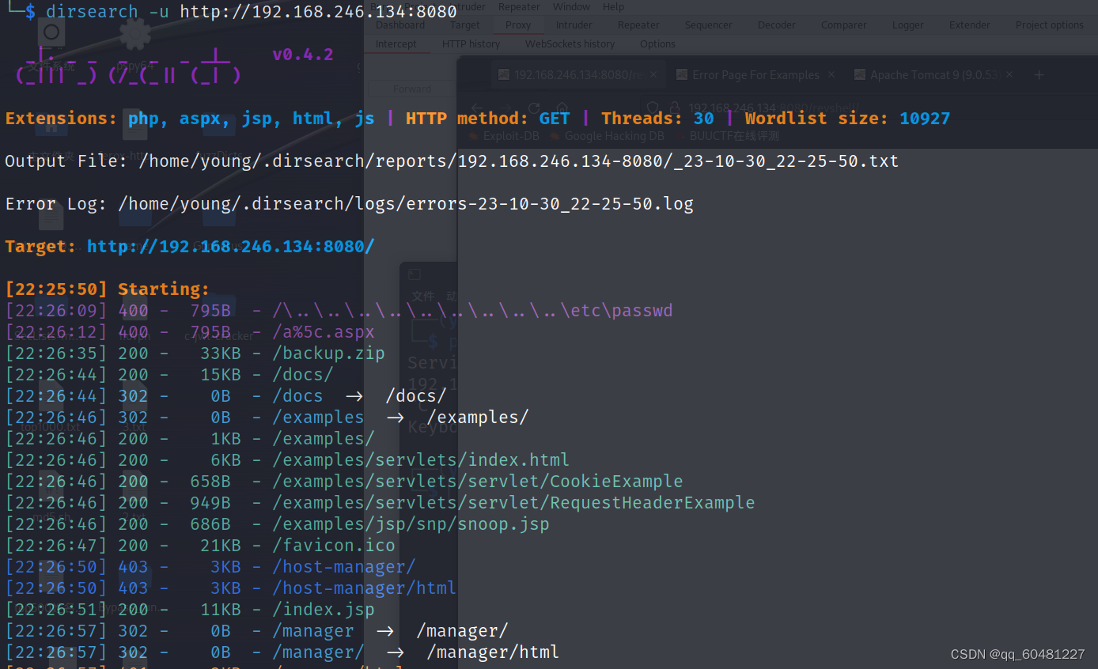Click the Target URL in terminal output
1098x669 pixels.
coord(230,247)
